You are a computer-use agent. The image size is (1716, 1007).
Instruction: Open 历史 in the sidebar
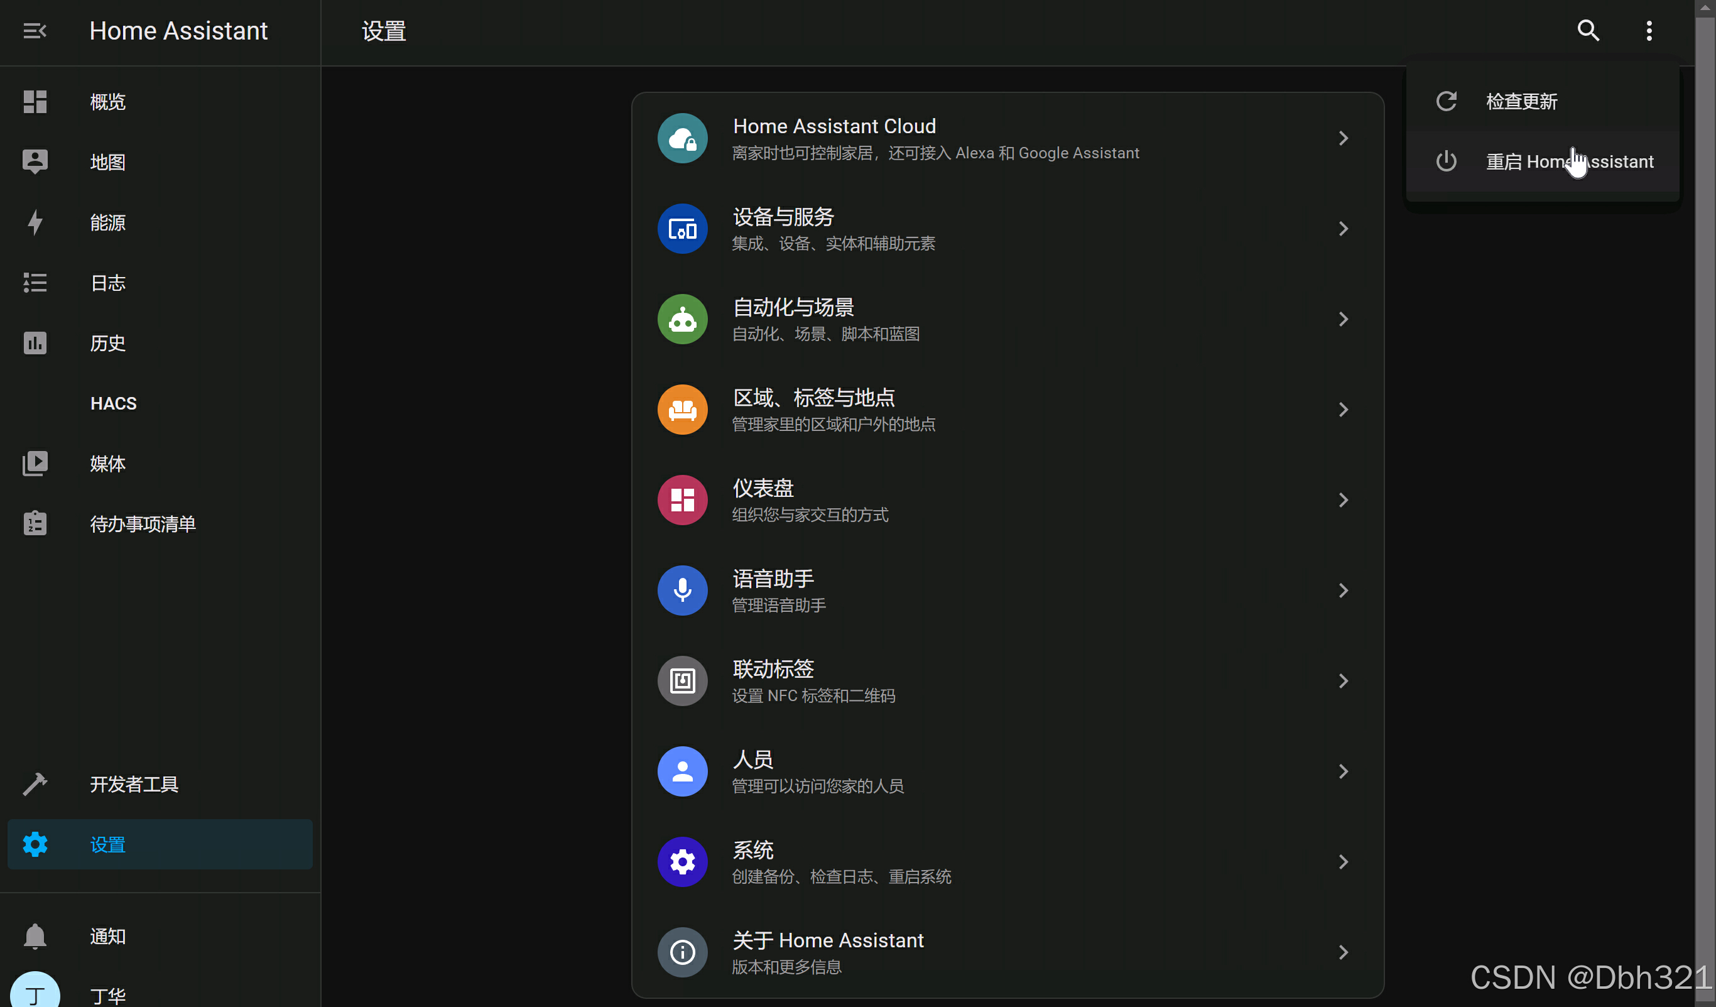160,342
